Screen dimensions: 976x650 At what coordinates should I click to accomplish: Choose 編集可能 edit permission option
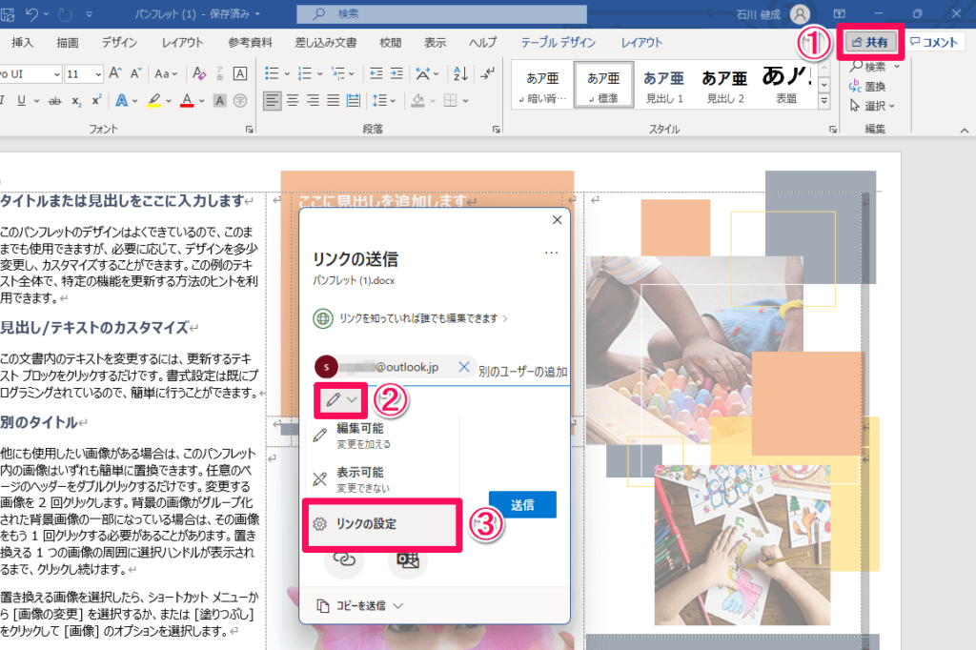[382, 436]
